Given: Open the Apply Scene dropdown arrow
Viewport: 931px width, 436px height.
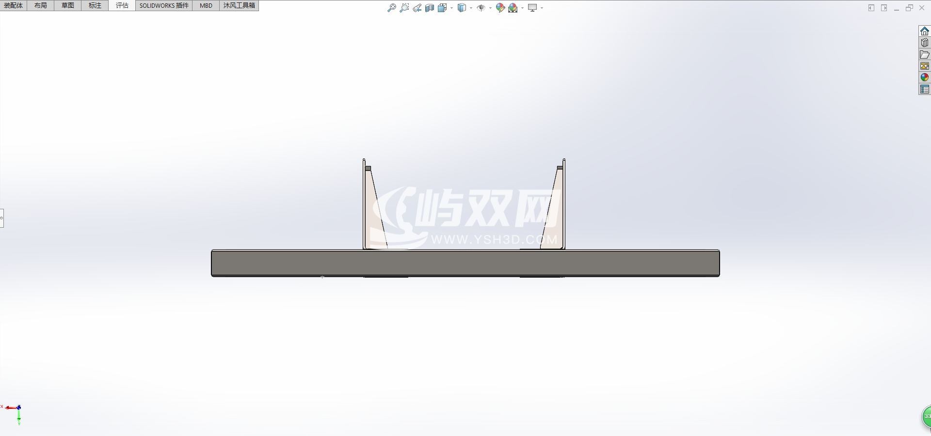Looking at the screenshot, I should pos(522,8).
